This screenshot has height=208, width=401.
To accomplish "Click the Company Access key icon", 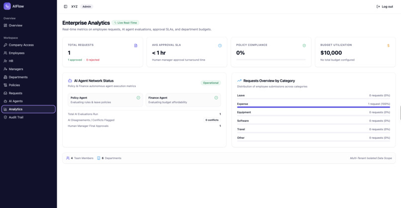I will tap(5, 45).
